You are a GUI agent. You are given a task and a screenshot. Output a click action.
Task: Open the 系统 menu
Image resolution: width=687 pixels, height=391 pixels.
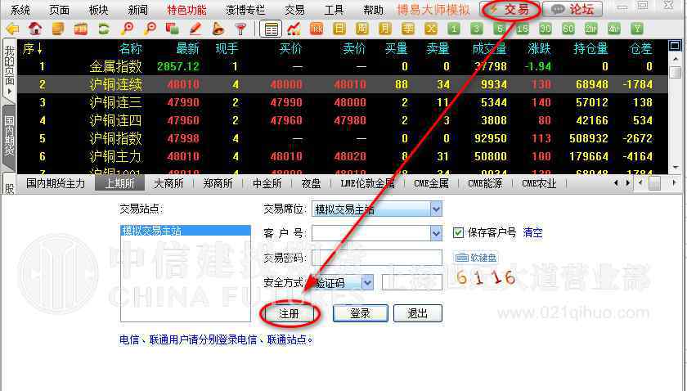[x=20, y=10]
